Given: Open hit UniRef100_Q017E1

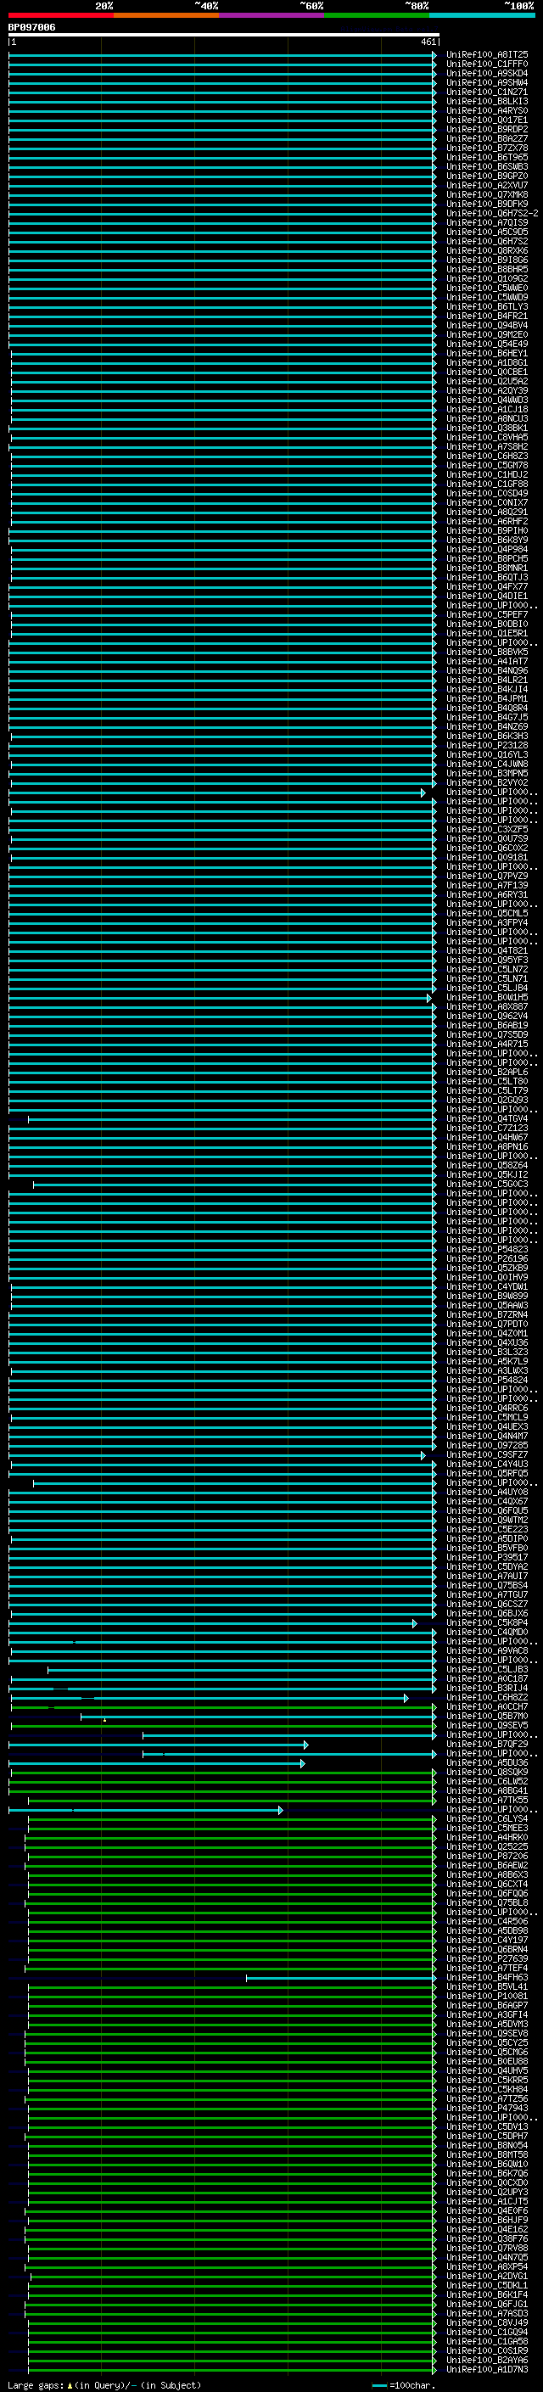Looking at the screenshot, I should point(487,120).
